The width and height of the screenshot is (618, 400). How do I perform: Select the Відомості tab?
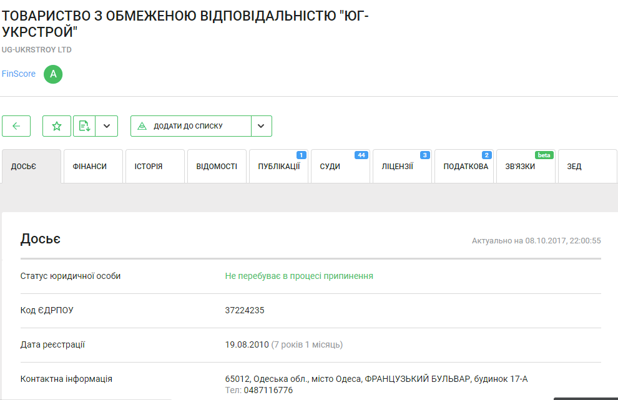click(217, 167)
